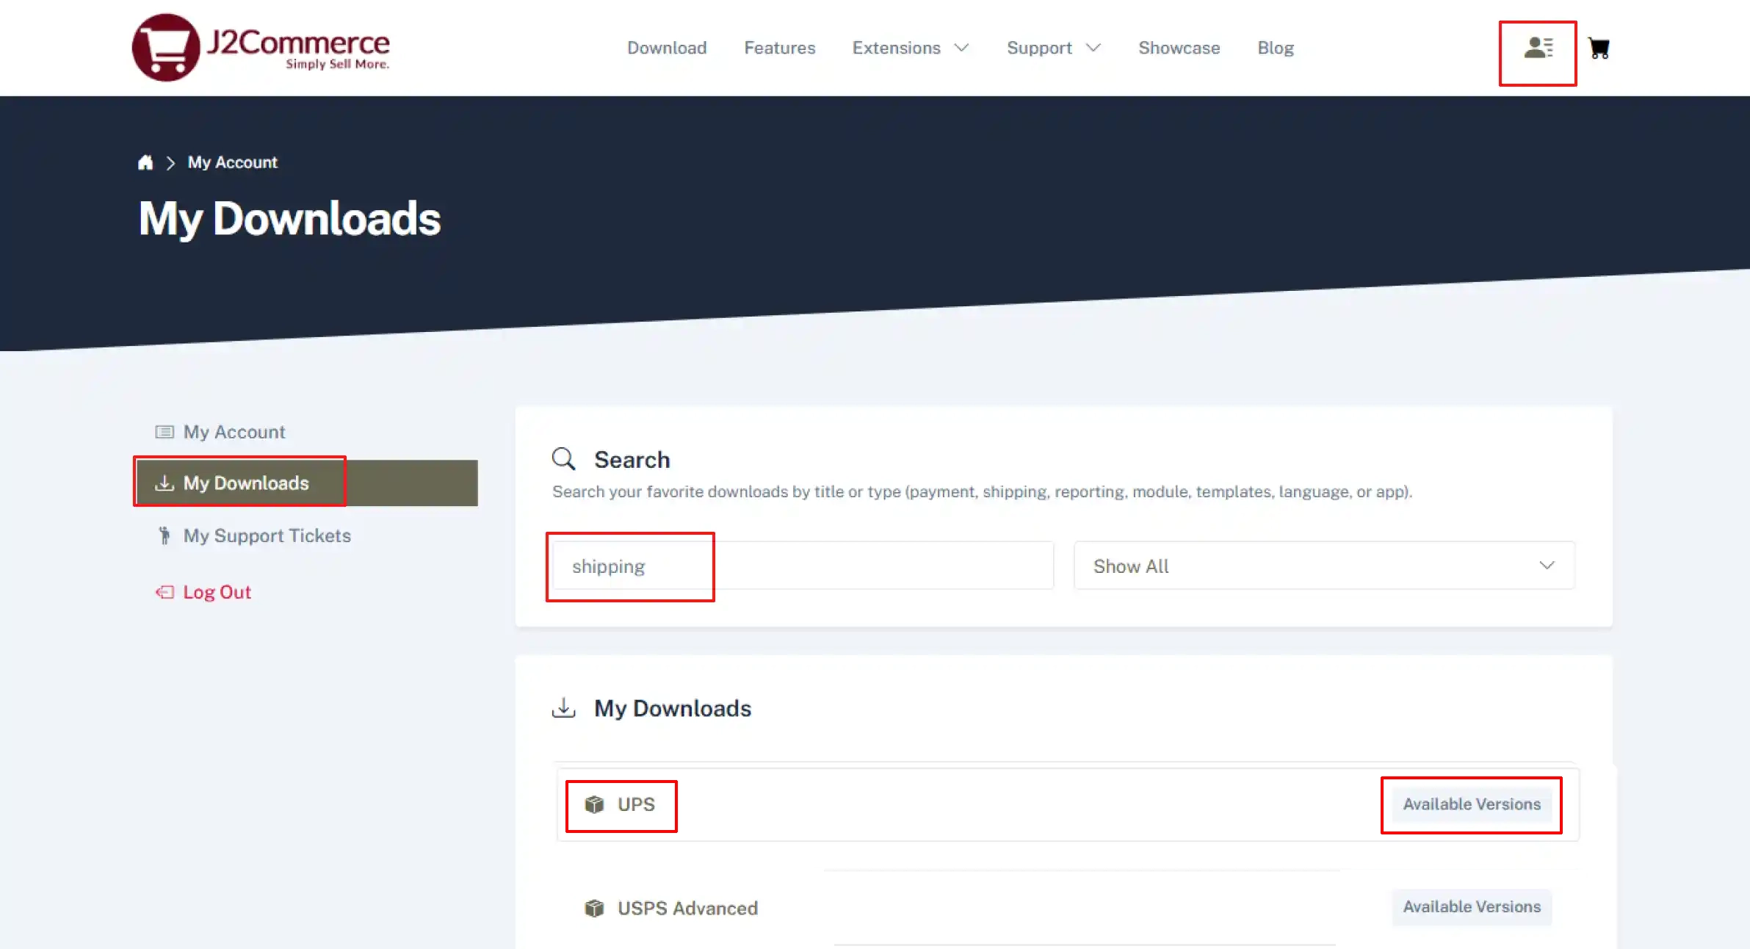Click the UPS download title
The height and width of the screenshot is (949, 1750).
pos(636,804)
